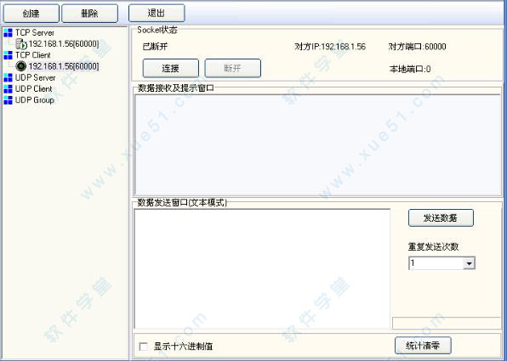Viewport: 507px width, 361px height.
Task: Select 192.168.1.56[60000] under TCP Server
Action: [x=64, y=44]
